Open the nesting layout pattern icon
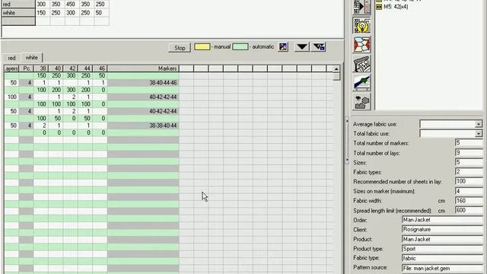487x274 pixels. [x=362, y=44]
